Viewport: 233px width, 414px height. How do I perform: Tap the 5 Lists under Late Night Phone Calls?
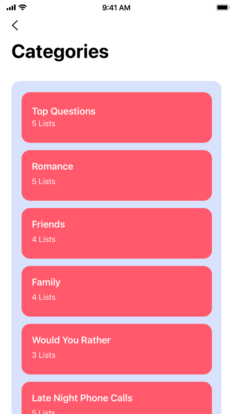43,412
